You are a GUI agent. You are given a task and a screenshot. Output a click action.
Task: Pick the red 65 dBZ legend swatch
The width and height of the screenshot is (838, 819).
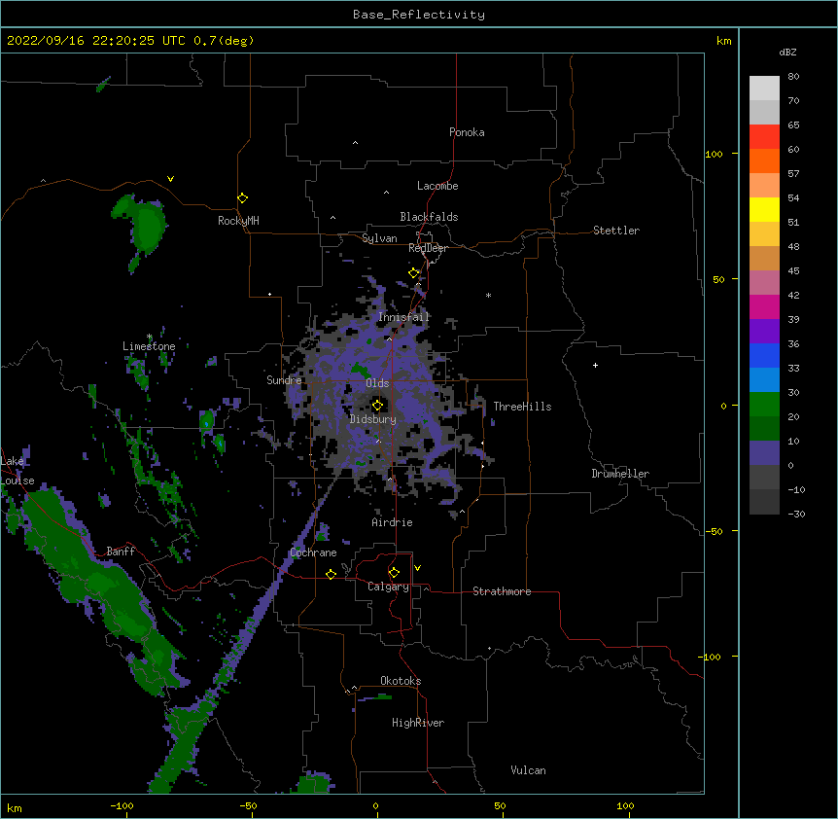tap(764, 137)
